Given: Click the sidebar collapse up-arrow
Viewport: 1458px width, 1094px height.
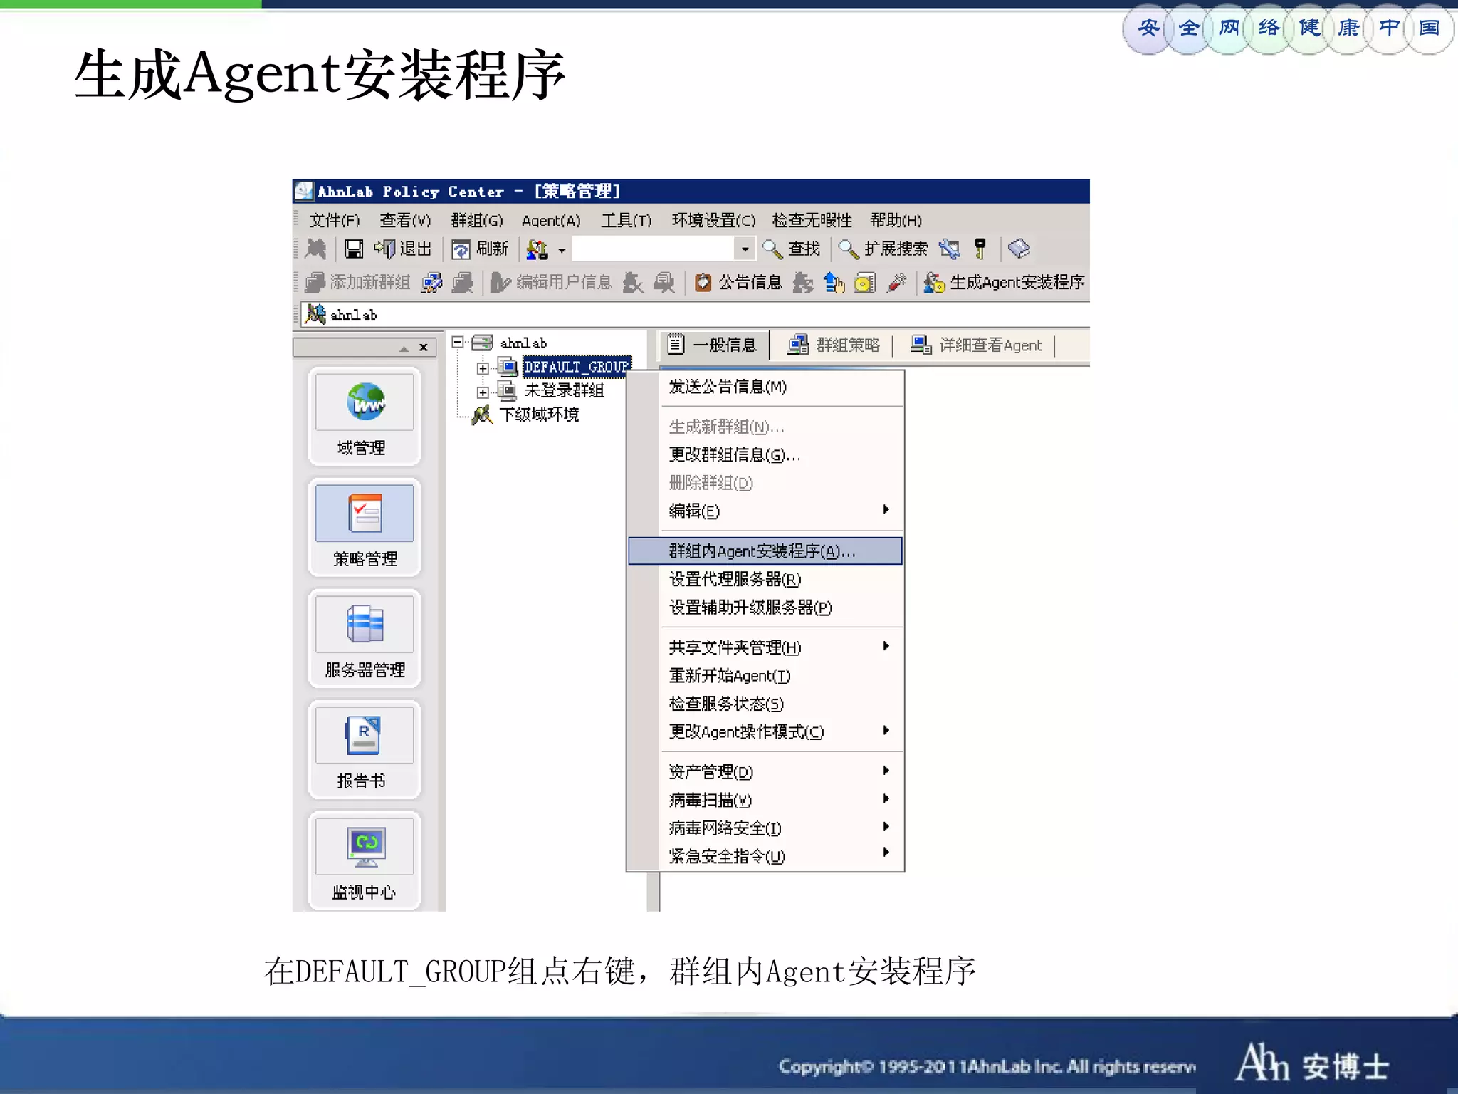Looking at the screenshot, I should tap(404, 348).
